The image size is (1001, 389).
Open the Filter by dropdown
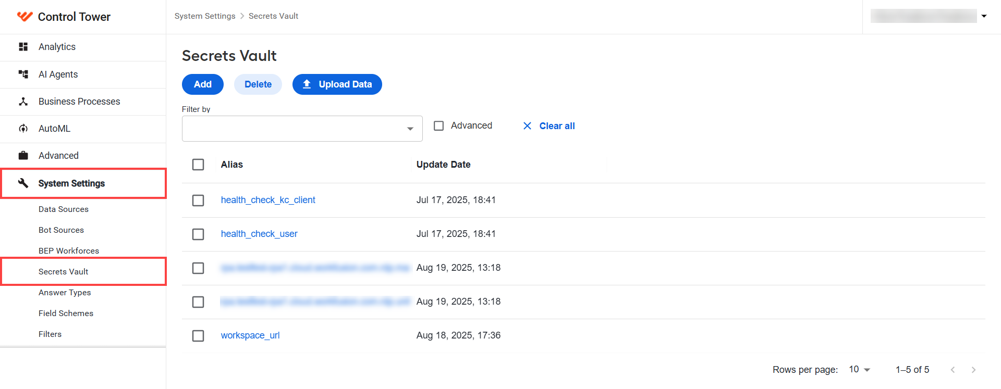point(302,129)
